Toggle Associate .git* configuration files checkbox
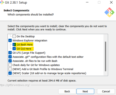Viewport: 116px width, 95px height. [10, 57]
